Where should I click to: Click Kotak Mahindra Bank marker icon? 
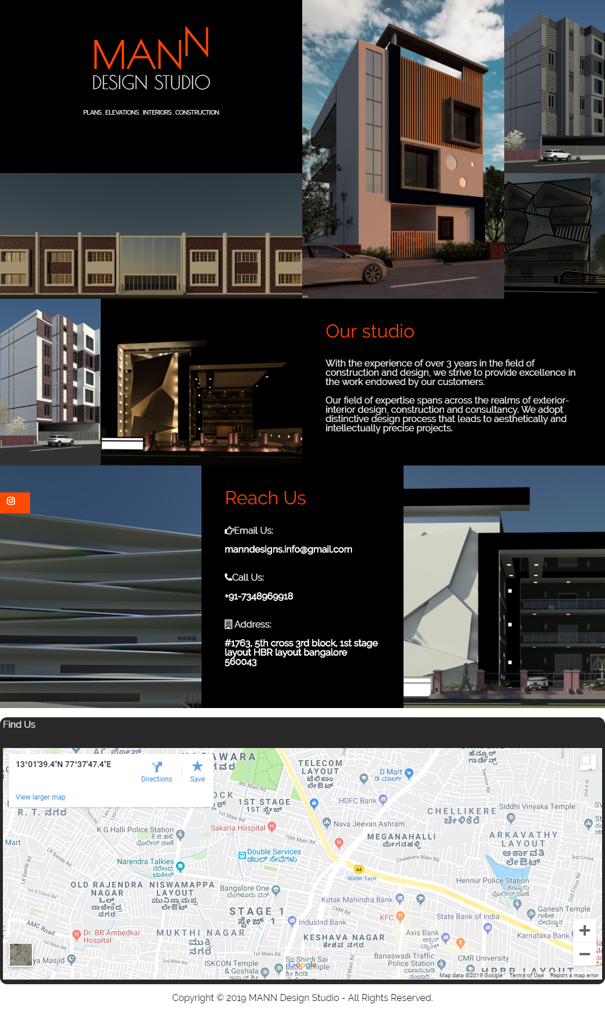(x=399, y=899)
